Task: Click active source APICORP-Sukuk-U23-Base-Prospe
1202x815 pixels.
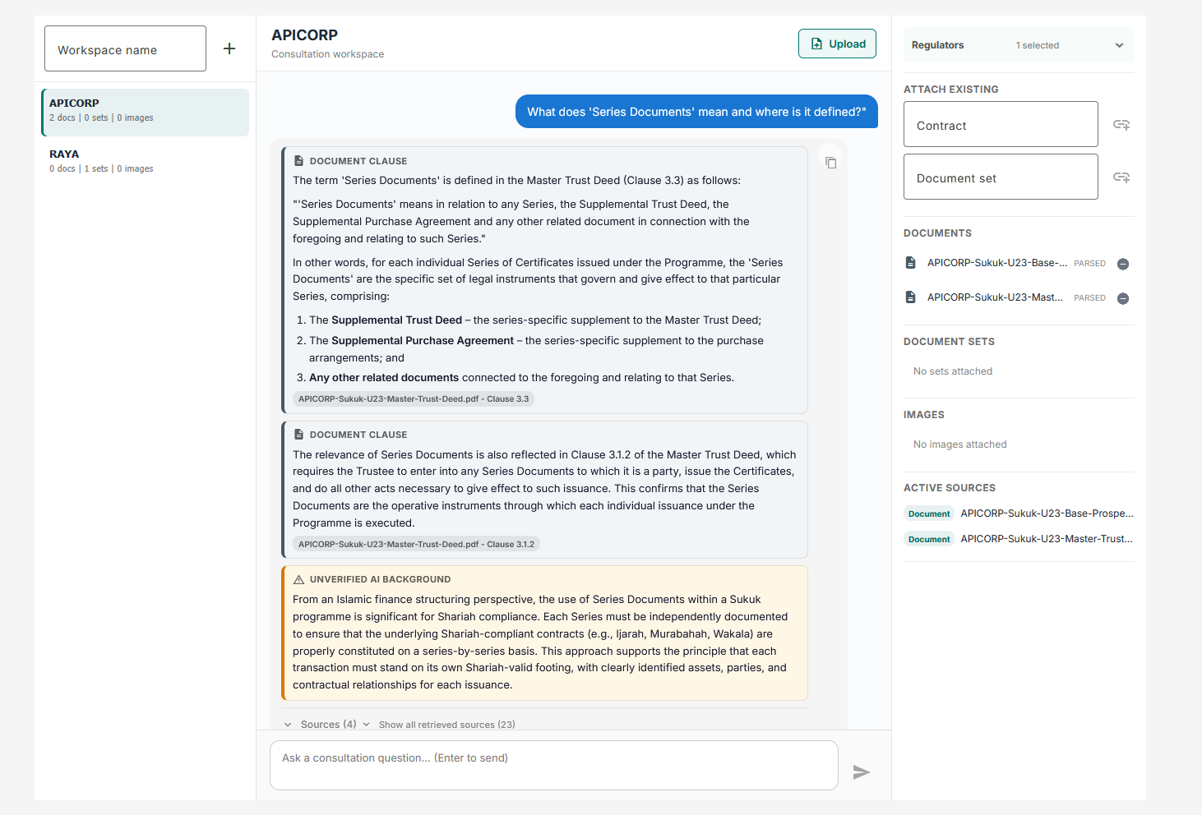Action: 1047,513
